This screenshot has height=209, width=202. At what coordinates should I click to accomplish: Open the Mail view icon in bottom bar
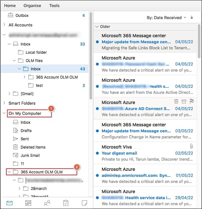click(10, 203)
